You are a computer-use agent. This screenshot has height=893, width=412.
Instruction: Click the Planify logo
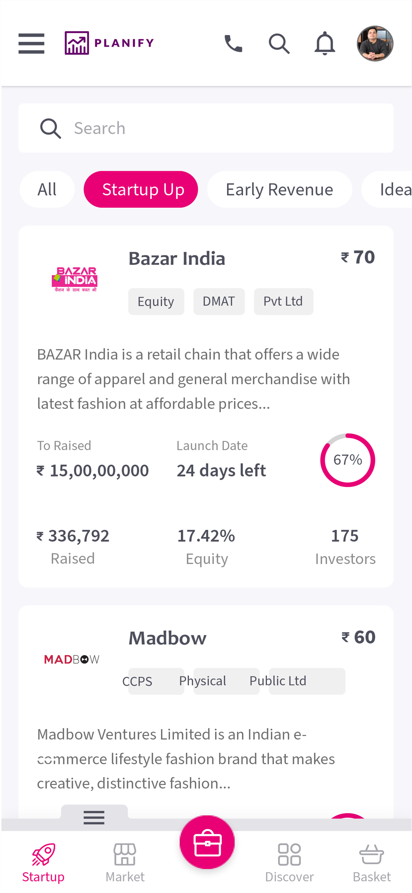pyautogui.click(x=109, y=43)
